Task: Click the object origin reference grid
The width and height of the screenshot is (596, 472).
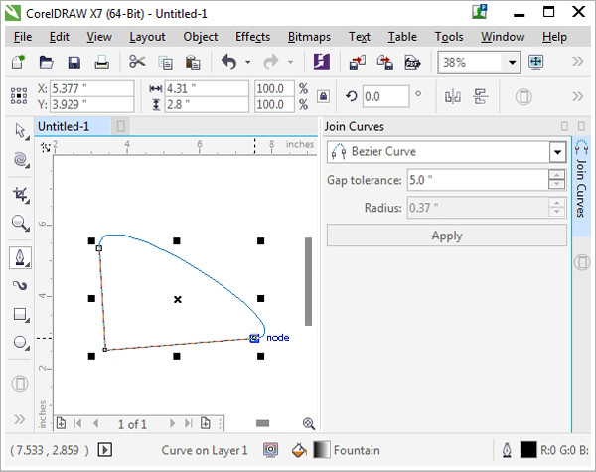Action: [19, 96]
